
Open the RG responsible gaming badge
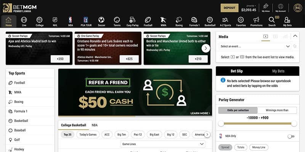(298, 8)
